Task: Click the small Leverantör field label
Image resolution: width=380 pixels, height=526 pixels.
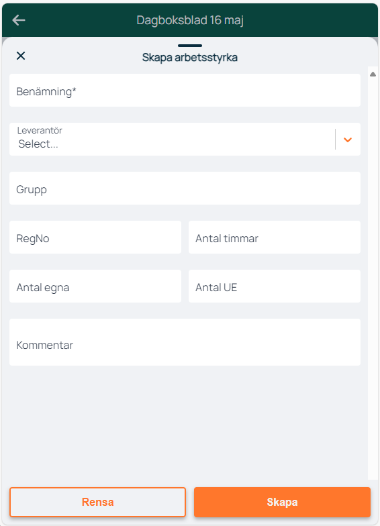Action: click(40, 130)
